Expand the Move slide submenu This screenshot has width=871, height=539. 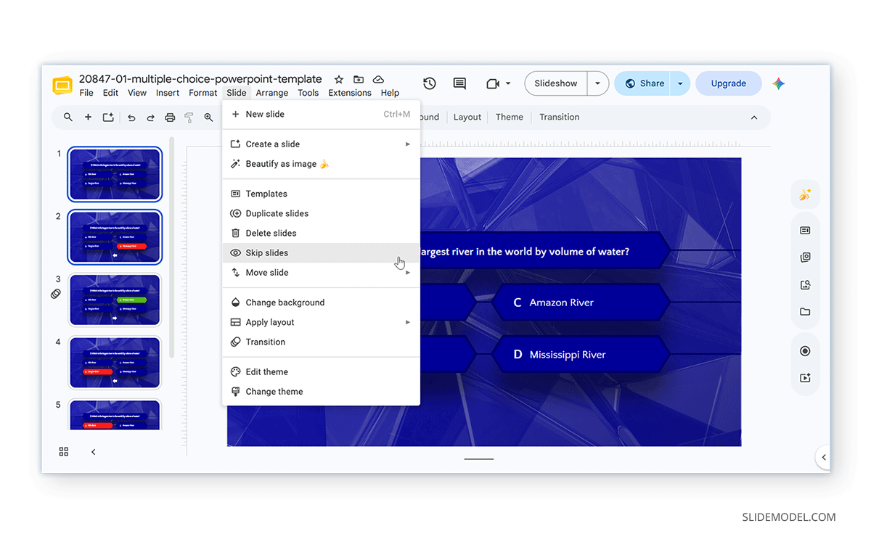(x=408, y=273)
